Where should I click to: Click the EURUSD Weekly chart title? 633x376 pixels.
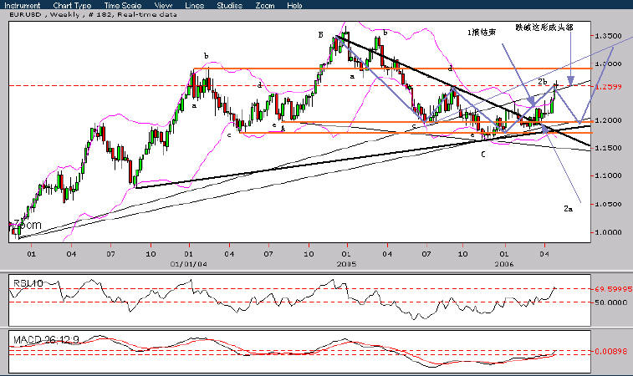[93, 14]
